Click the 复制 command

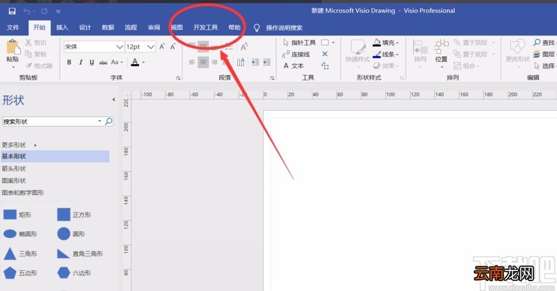pos(36,54)
